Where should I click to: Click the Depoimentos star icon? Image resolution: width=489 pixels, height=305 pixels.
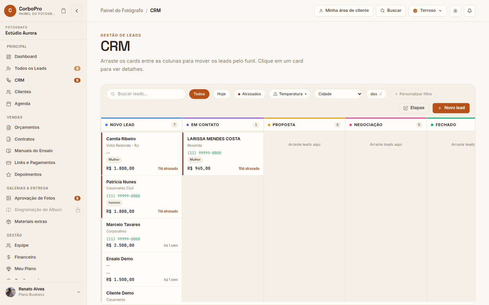point(9,174)
